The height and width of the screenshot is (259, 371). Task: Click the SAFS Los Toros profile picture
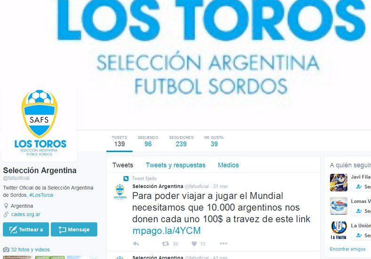[x=39, y=123]
